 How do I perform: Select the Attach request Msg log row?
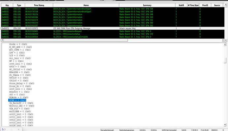point(113,28)
